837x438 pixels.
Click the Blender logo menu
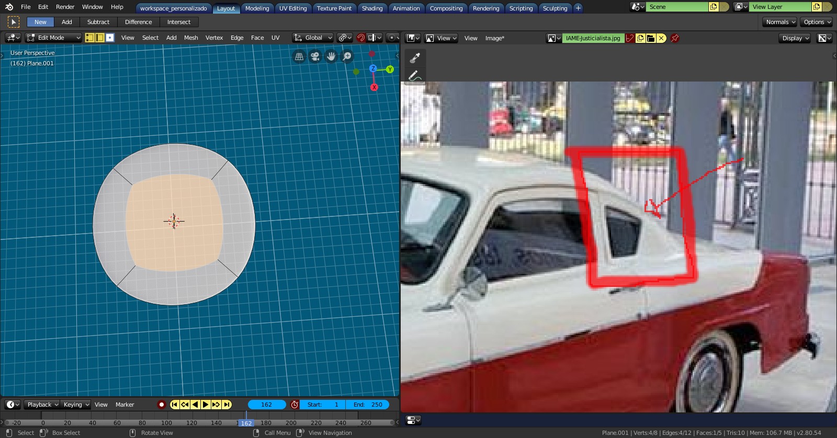pos(9,7)
